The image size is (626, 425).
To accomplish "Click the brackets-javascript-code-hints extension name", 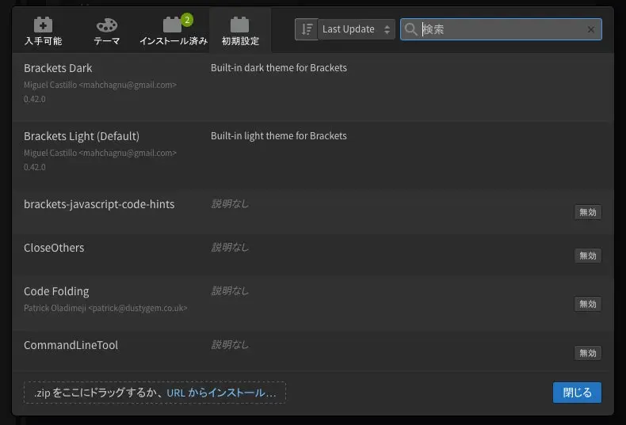I will click(99, 204).
